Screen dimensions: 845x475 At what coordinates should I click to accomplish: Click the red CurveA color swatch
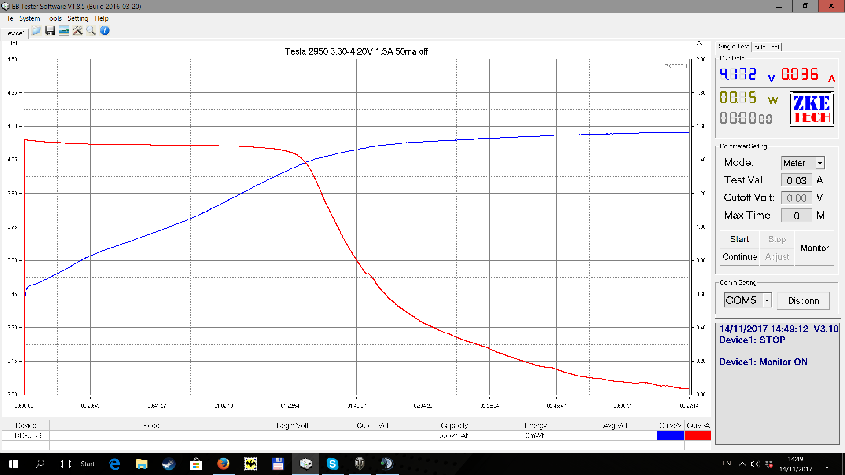[698, 435]
